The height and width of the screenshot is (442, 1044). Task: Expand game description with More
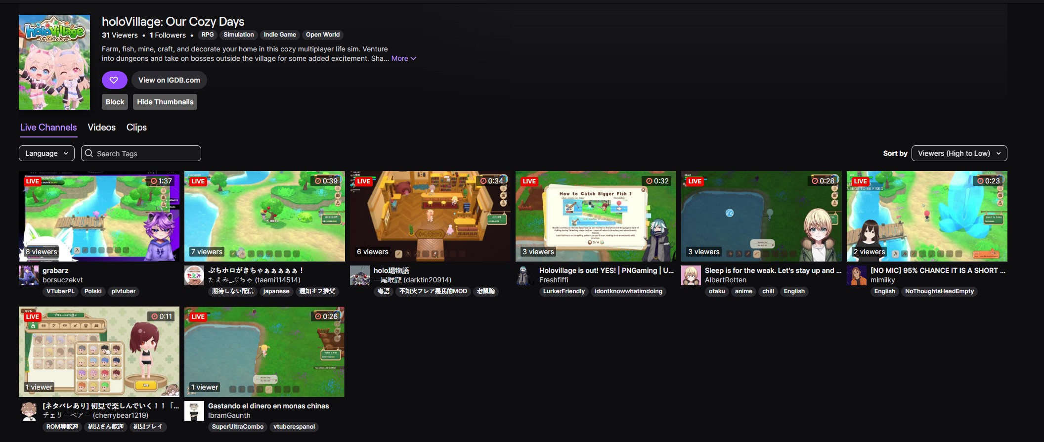click(x=404, y=58)
